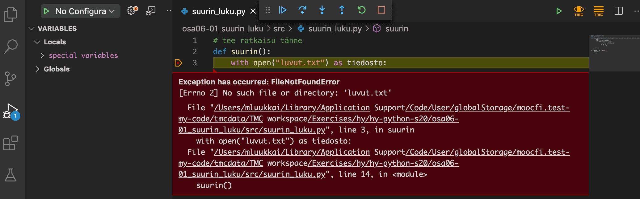This screenshot has height=199, width=640.
Task: Click the Step Over debug button
Action: pos(302,10)
